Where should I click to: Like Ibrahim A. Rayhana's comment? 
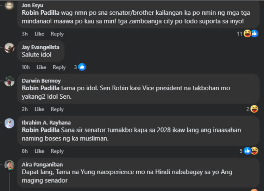(39, 151)
